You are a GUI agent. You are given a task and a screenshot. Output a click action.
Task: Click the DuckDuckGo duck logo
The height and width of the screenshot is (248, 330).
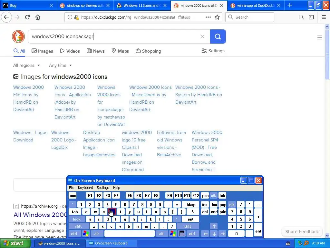click(18, 36)
